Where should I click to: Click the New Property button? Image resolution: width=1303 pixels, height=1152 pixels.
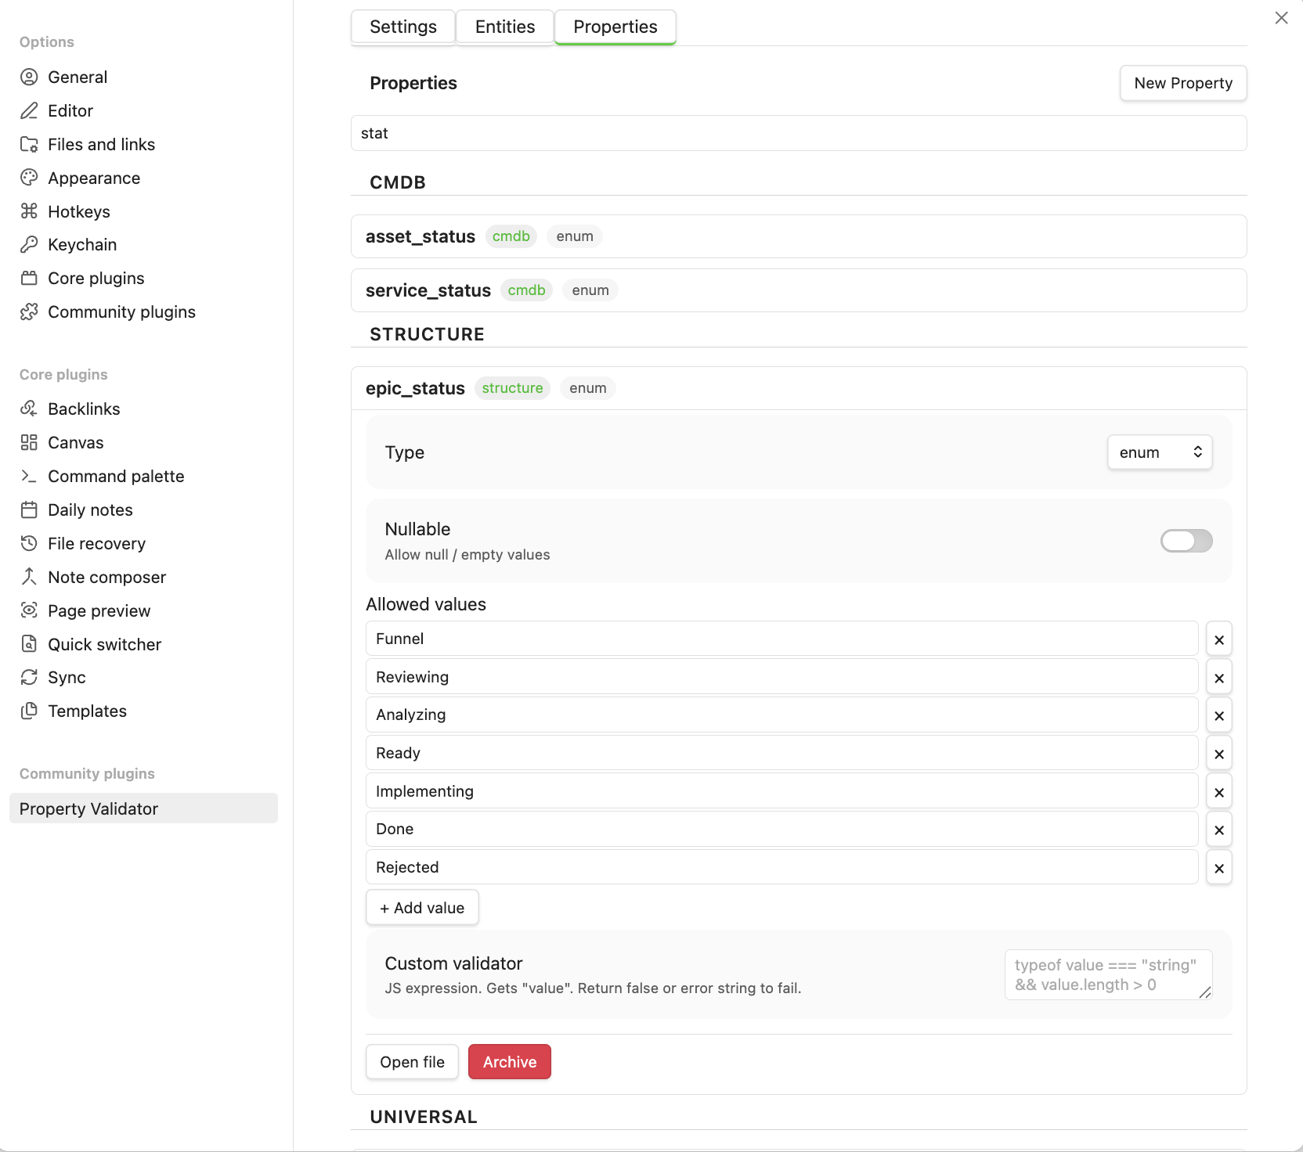[1182, 83]
